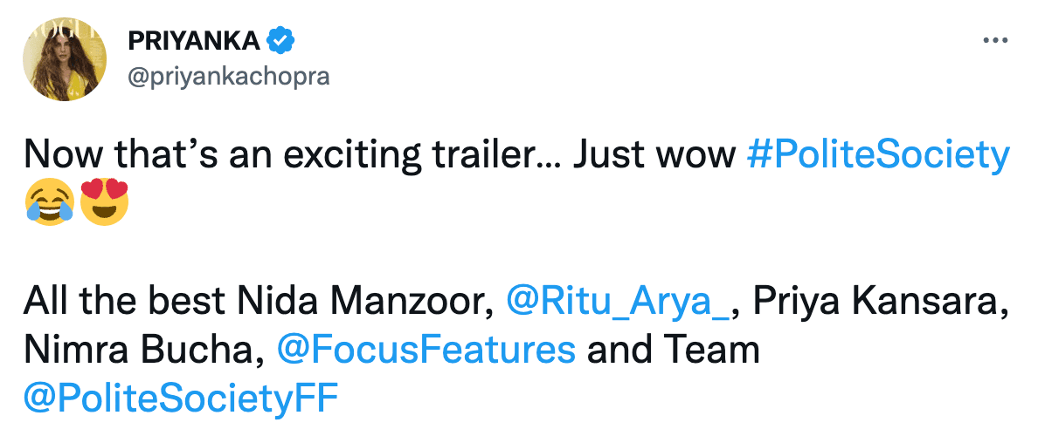Visit the @Ritu_Arya_ mention
The height and width of the screenshot is (436, 1038).
pyautogui.click(x=617, y=301)
